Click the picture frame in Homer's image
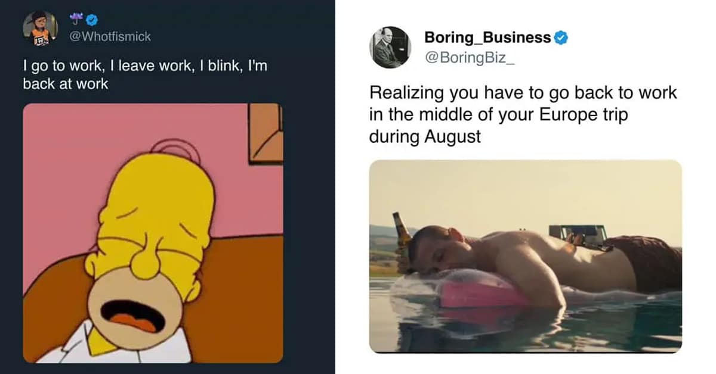The image size is (716, 374). (266, 133)
